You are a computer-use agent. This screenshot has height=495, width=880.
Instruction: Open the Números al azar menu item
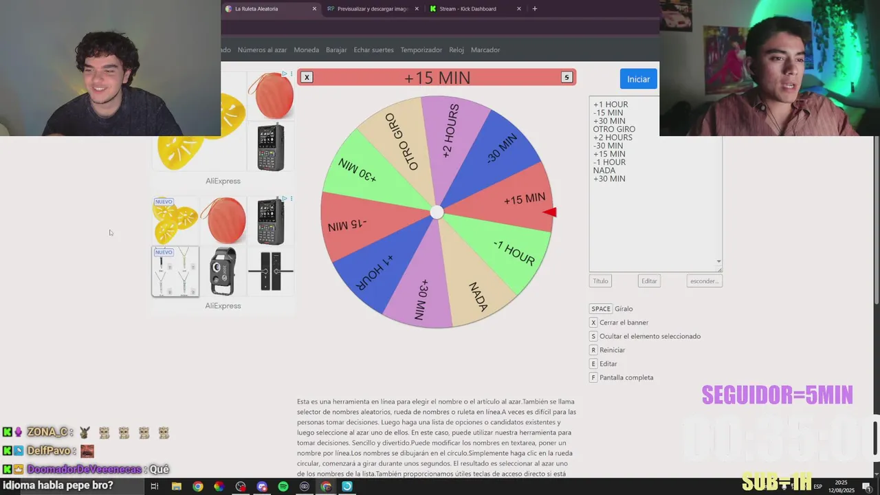tap(262, 49)
